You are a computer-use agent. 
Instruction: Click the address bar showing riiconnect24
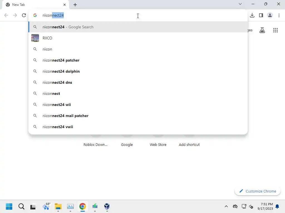tap(138, 15)
